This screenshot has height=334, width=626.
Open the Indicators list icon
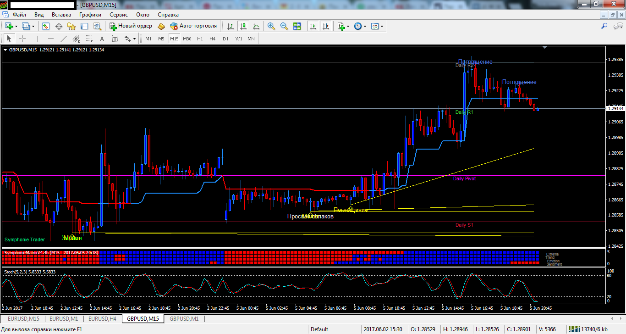point(341,26)
